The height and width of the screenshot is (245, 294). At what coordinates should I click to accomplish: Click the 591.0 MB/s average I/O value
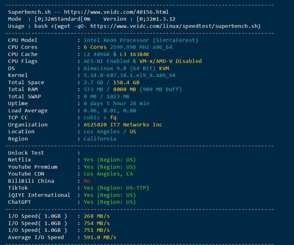pyautogui.click(x=100, y=237)
